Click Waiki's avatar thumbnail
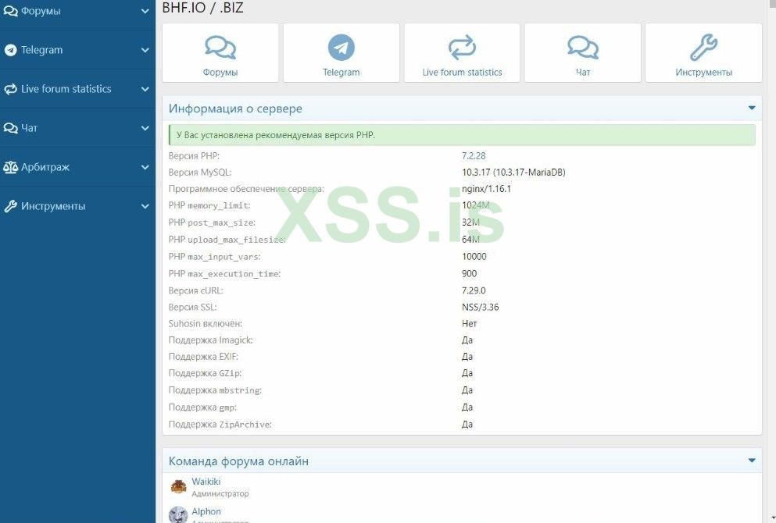776x523 pixels. click(x=178, y=486)
